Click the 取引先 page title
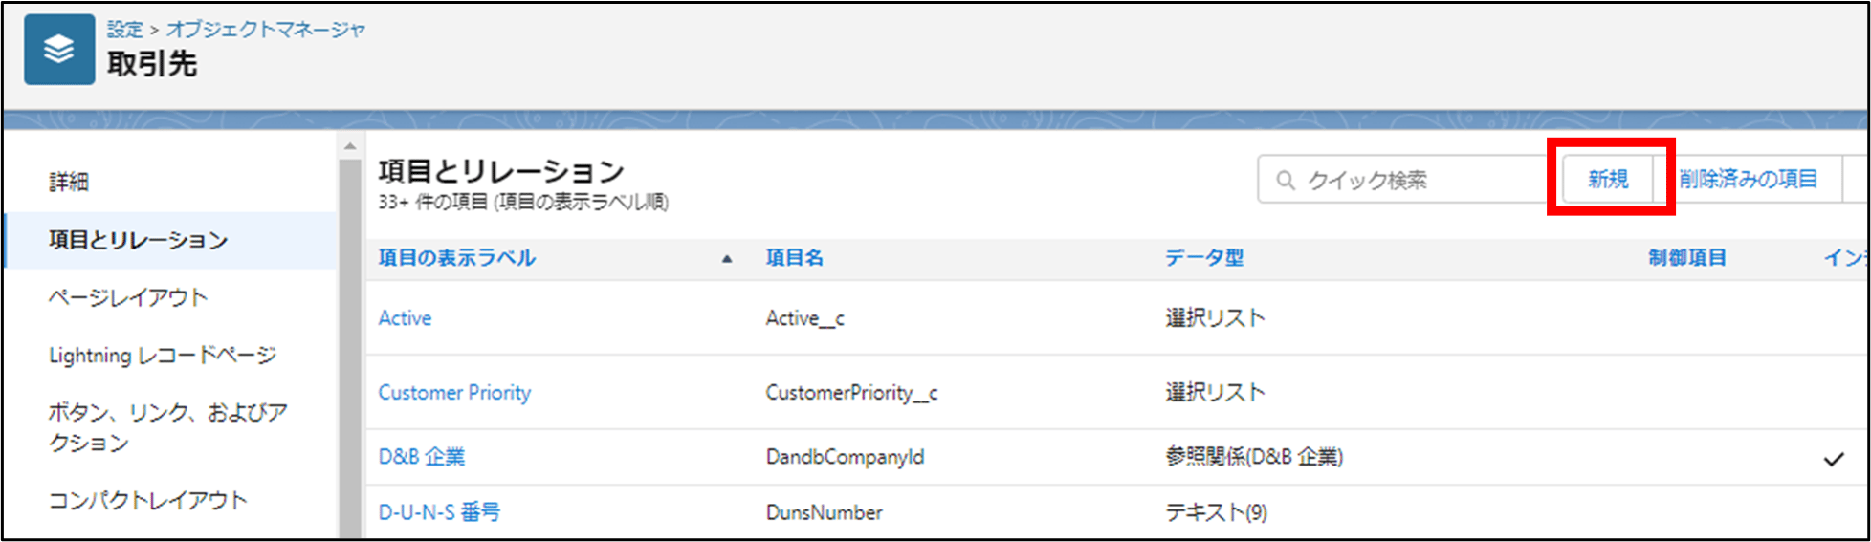1871x542 pixels. point(152,64)
